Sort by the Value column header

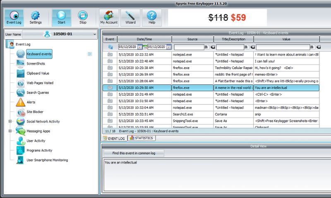(286, 39)
